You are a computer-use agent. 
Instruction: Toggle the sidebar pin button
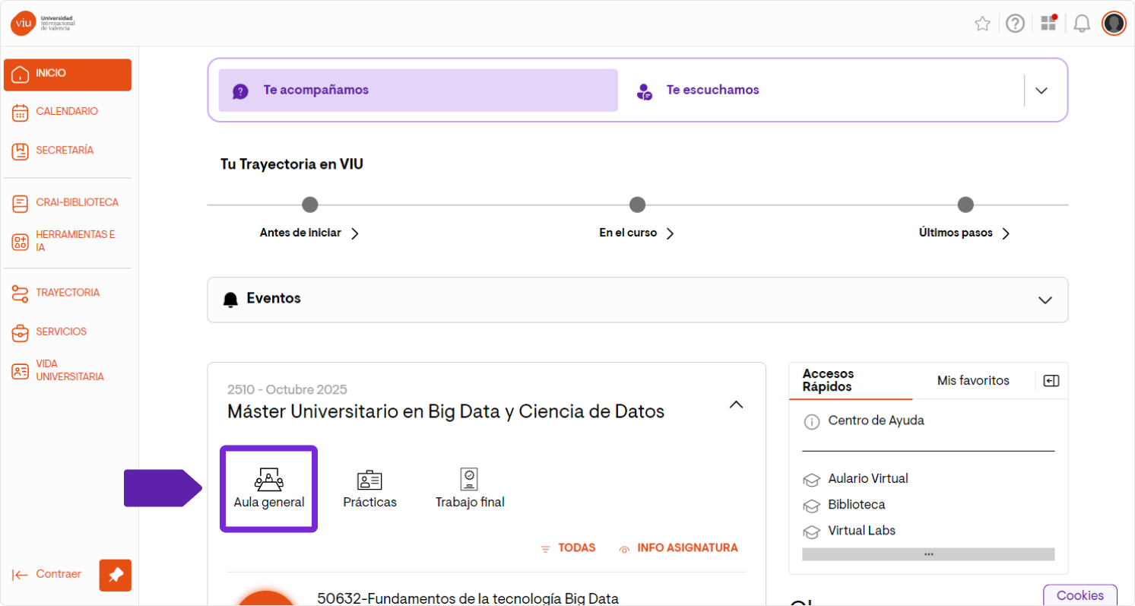click(x=116, y=575)
